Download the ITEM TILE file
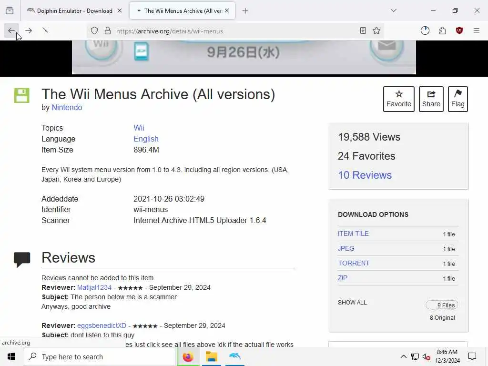The width and height of the screenshot is (488, 366). point(353,234)
